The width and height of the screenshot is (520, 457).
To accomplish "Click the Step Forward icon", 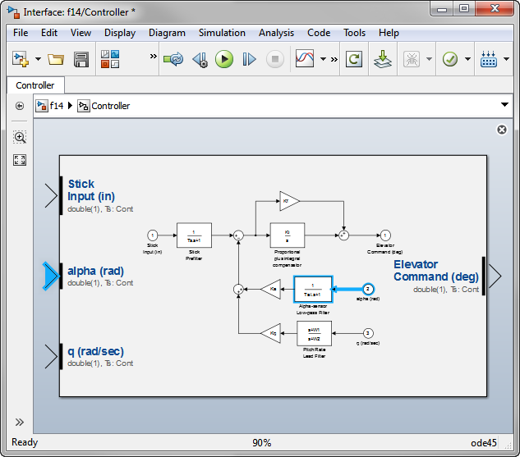I will click(249, 59).
